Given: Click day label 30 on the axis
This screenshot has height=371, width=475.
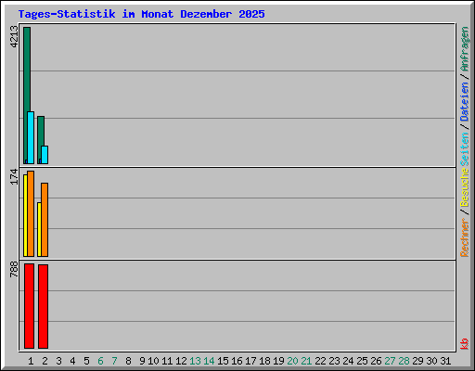Looking at the screenshot, I should click(431, 361).
